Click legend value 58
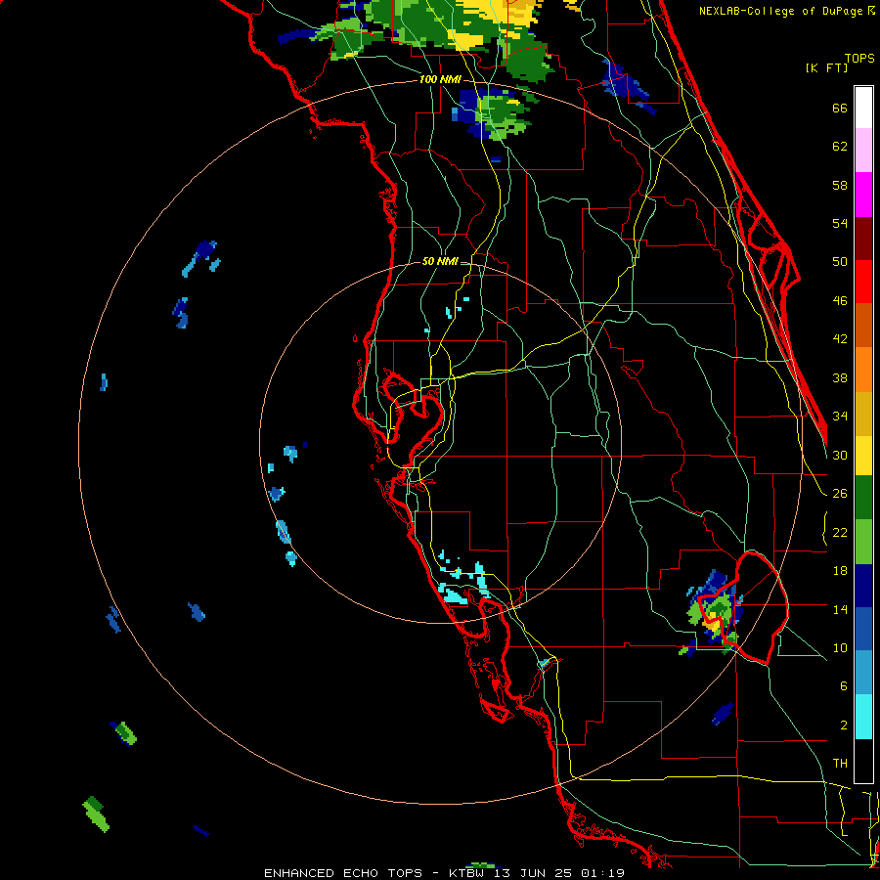880x880 pixels. click(840, 185)
